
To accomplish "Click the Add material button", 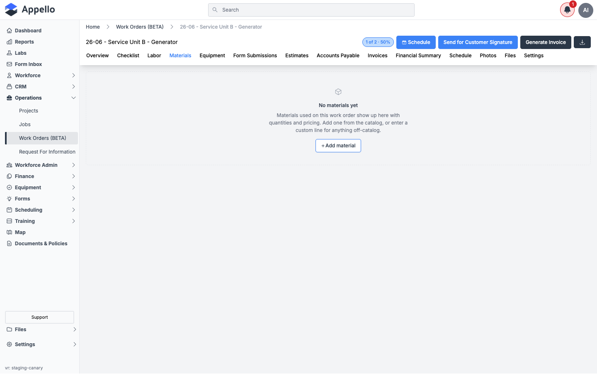I will [x=338, y=146].
